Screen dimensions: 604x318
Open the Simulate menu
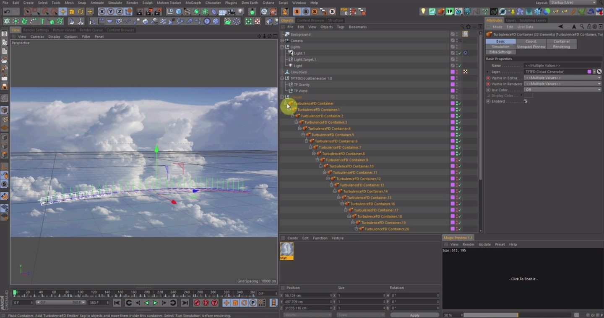point(115,3)
